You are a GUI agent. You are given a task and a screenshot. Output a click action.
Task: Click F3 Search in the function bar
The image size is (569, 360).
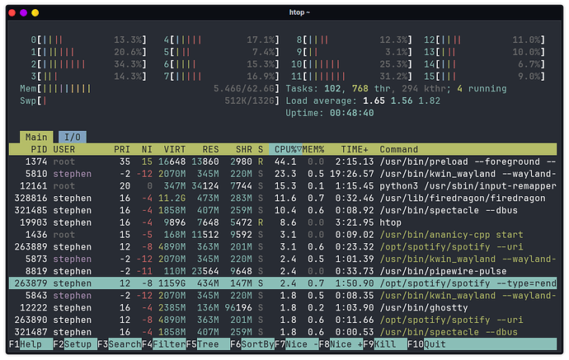[120, 344]
